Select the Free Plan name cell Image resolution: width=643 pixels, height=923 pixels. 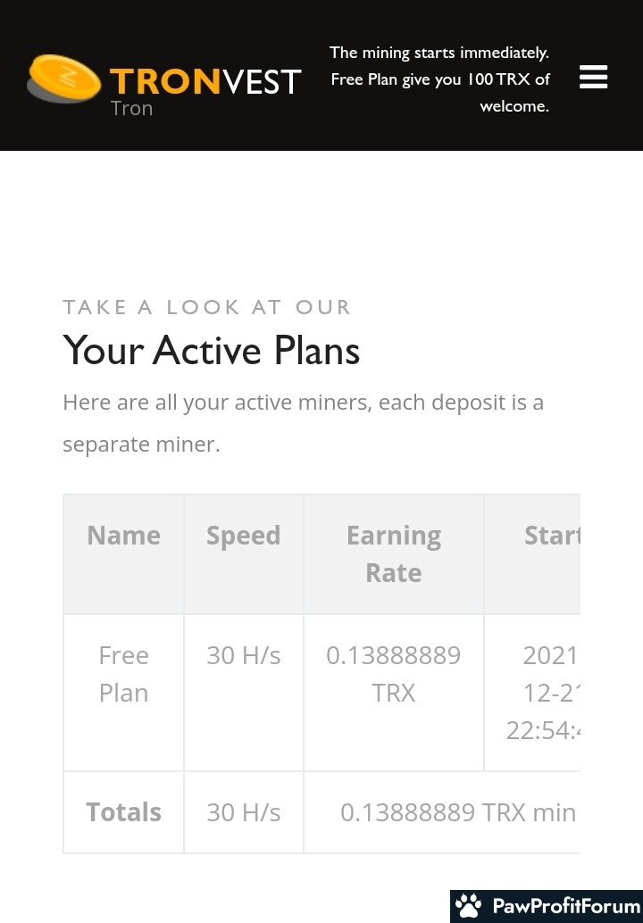pyautogui.click(x=123, y=674)
